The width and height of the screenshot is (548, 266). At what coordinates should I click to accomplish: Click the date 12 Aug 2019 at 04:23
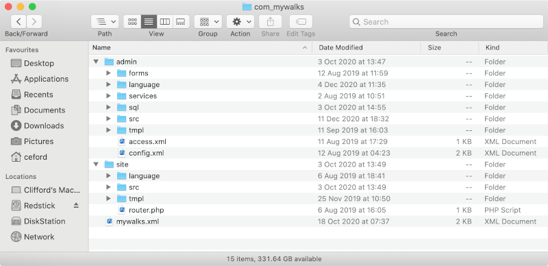(353, 153)
